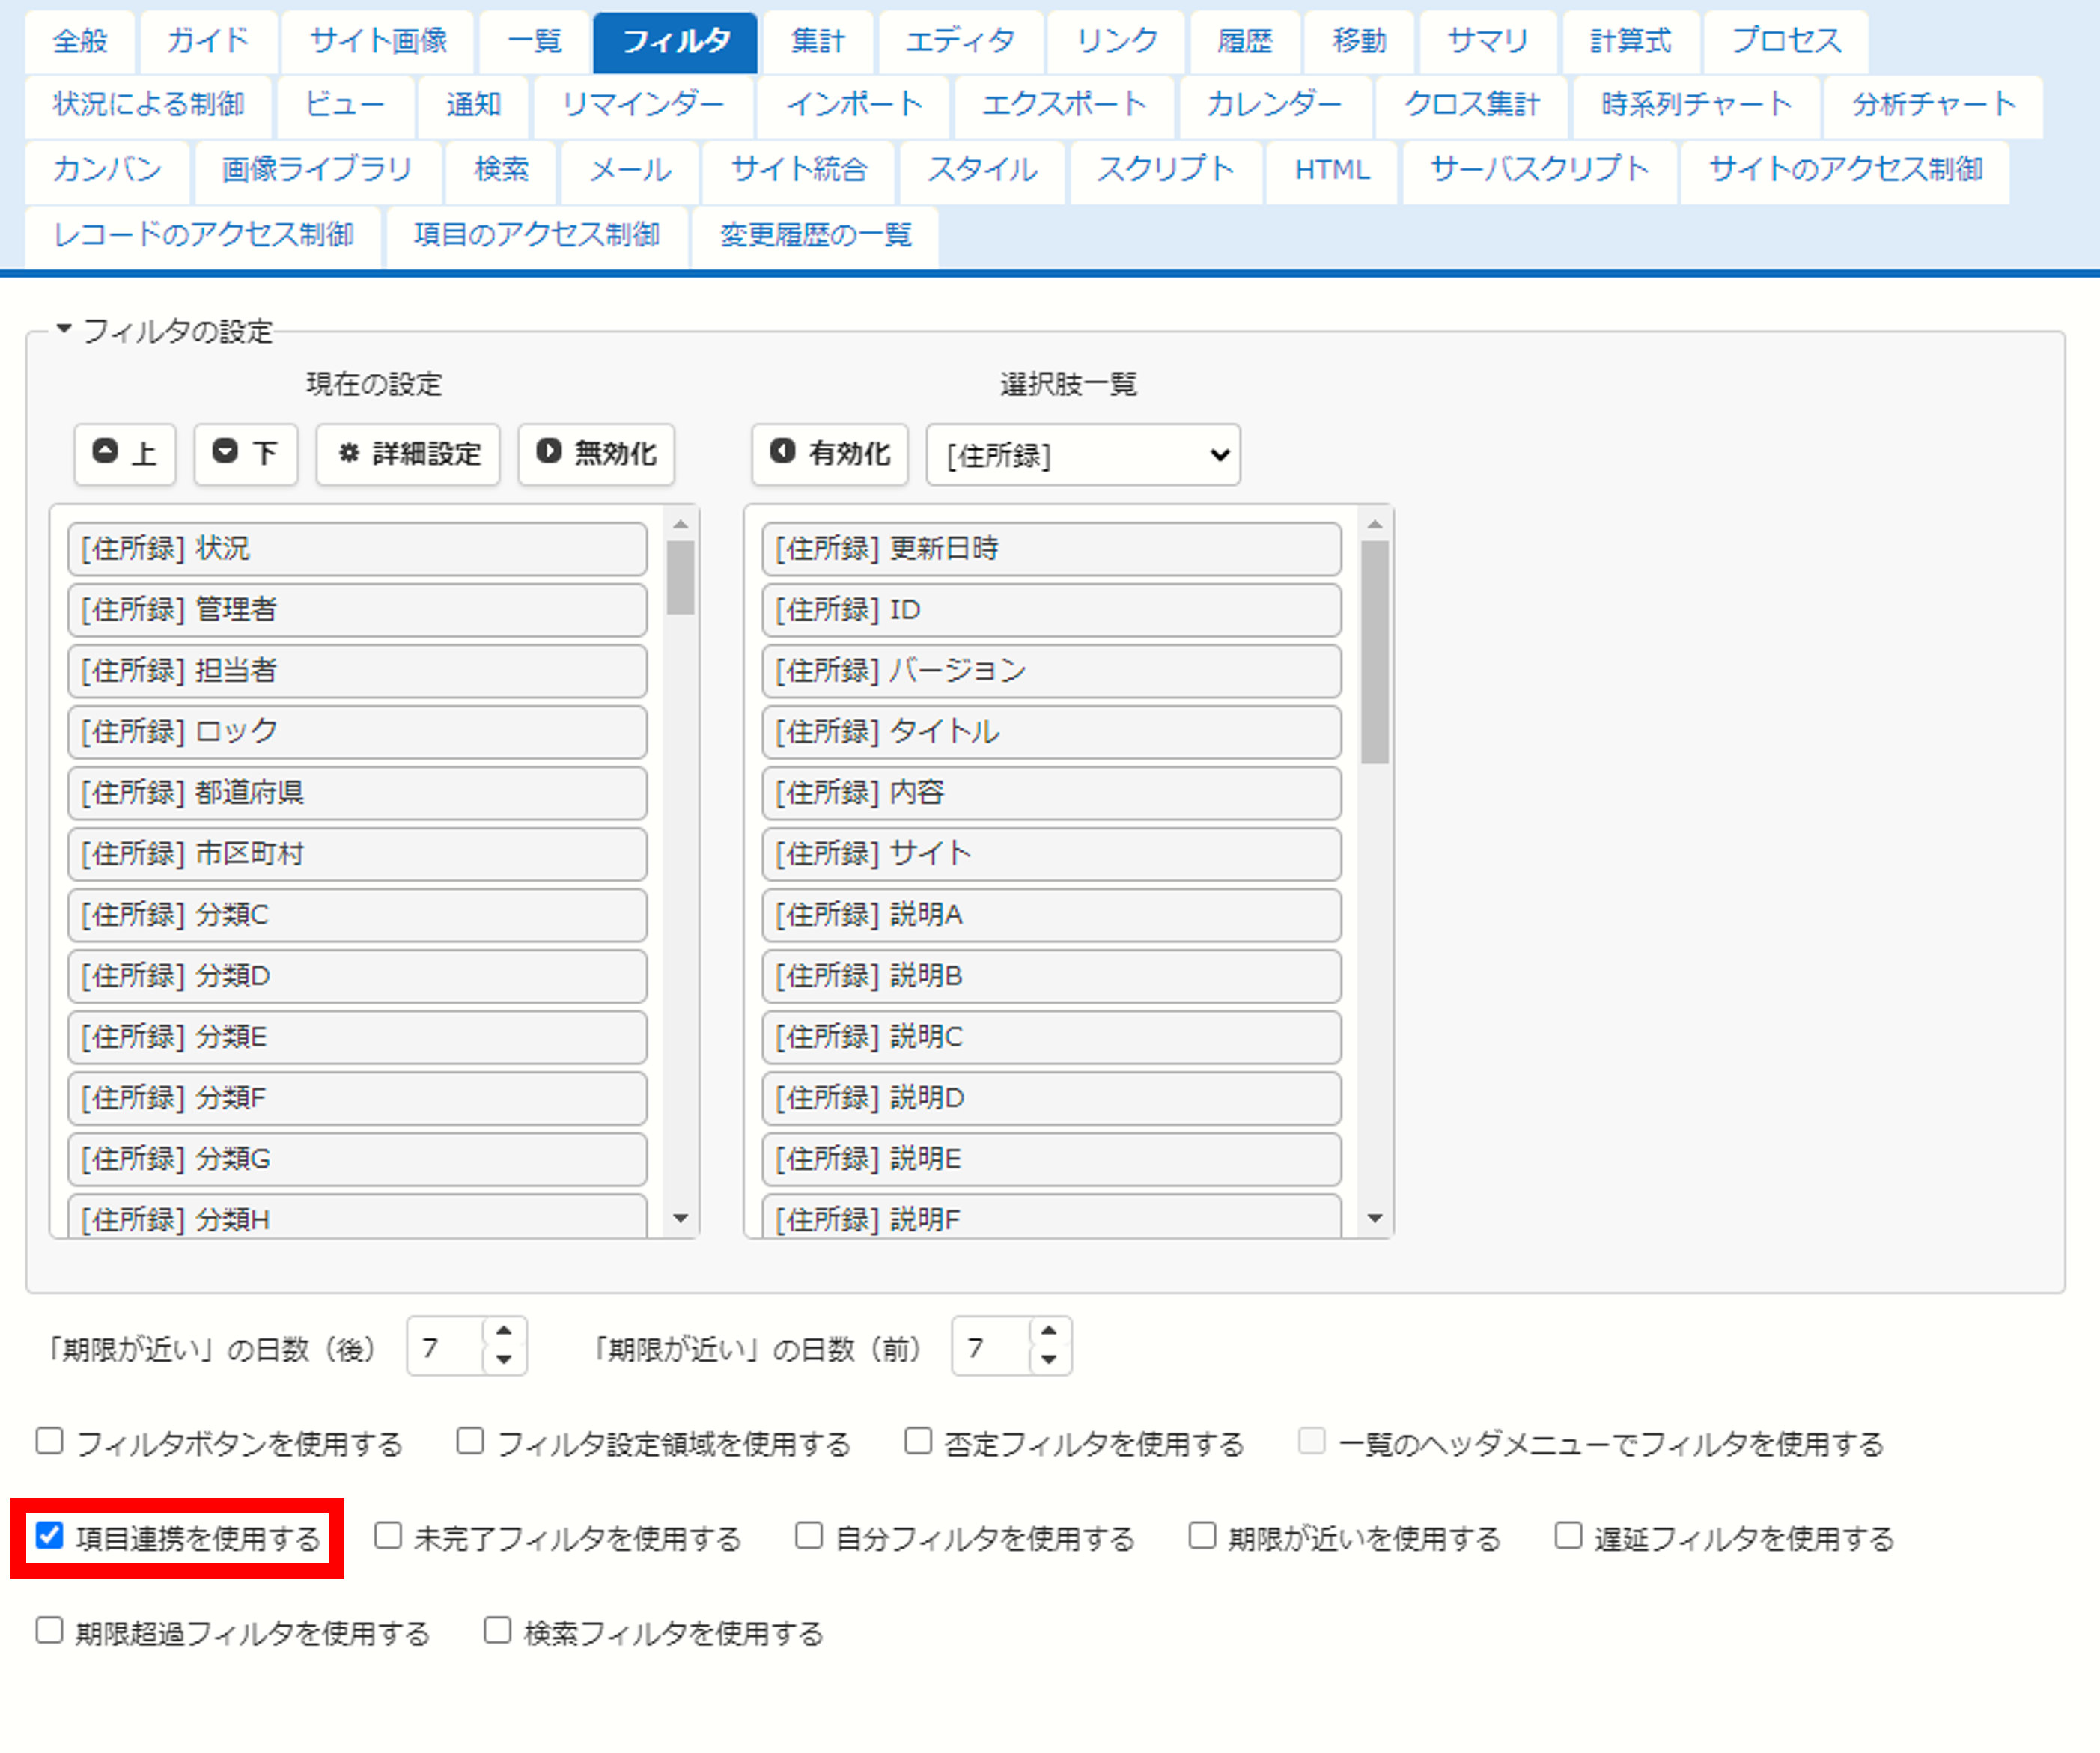This screenshot has width=2100, height=1753.
Task: Enable 検索フィルタを使用する checkbox
Action: click(498, 1630)
